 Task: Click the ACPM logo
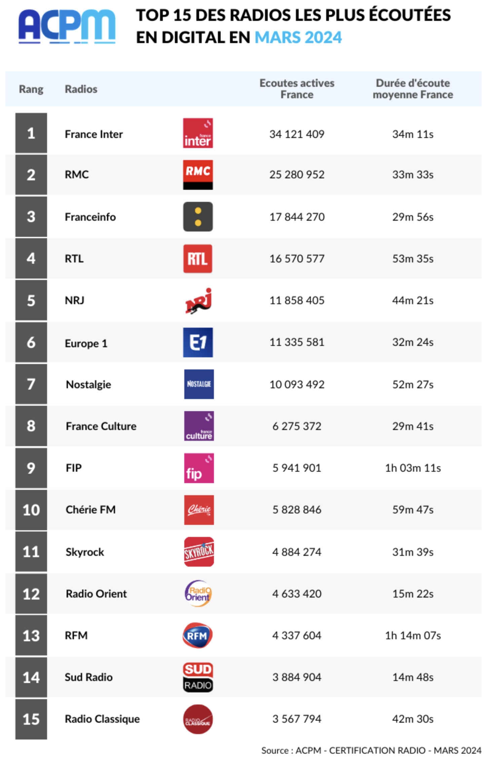pyautogui.click(x=67, y=26)
